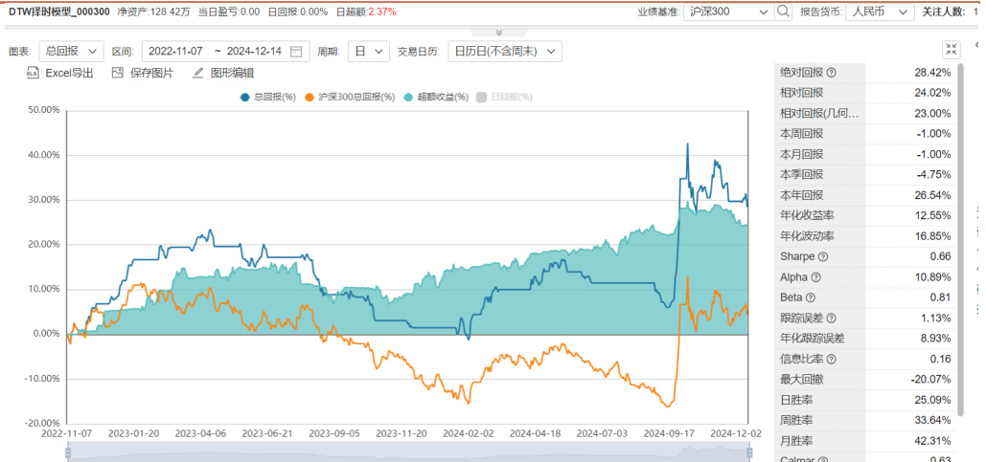Click the left handle of timeline range slider
The width and height of the screenshot is (986, 462).
coord(69,451)
